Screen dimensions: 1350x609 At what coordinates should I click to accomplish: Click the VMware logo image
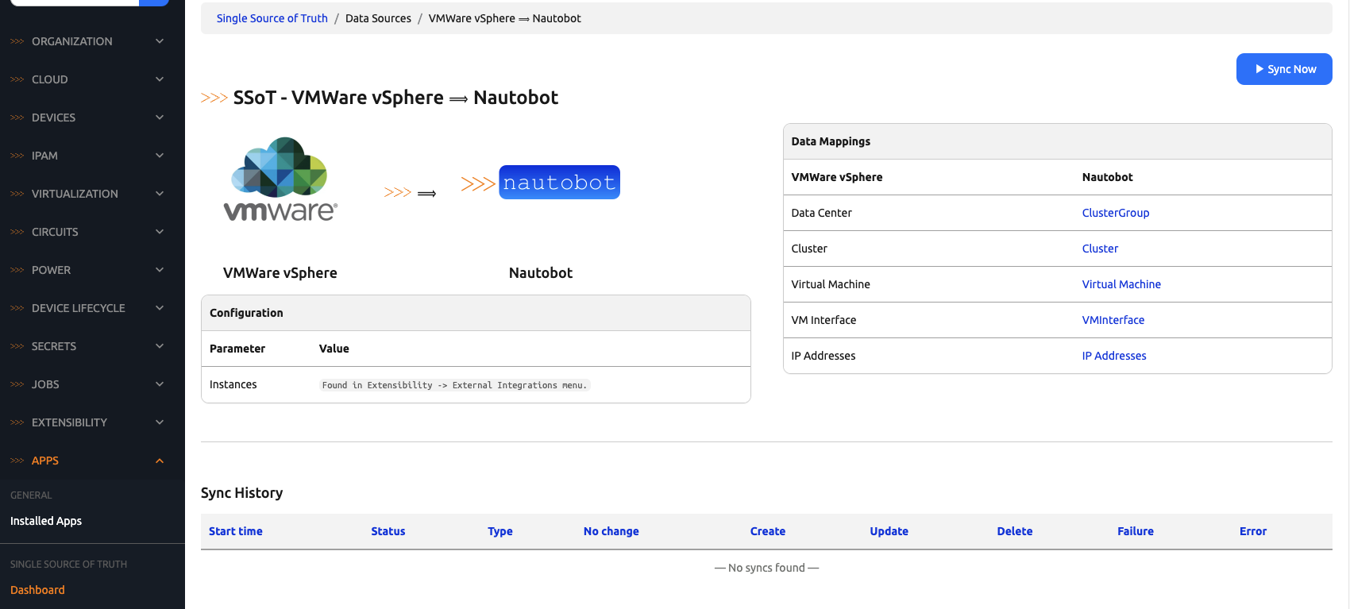(280, 179)
